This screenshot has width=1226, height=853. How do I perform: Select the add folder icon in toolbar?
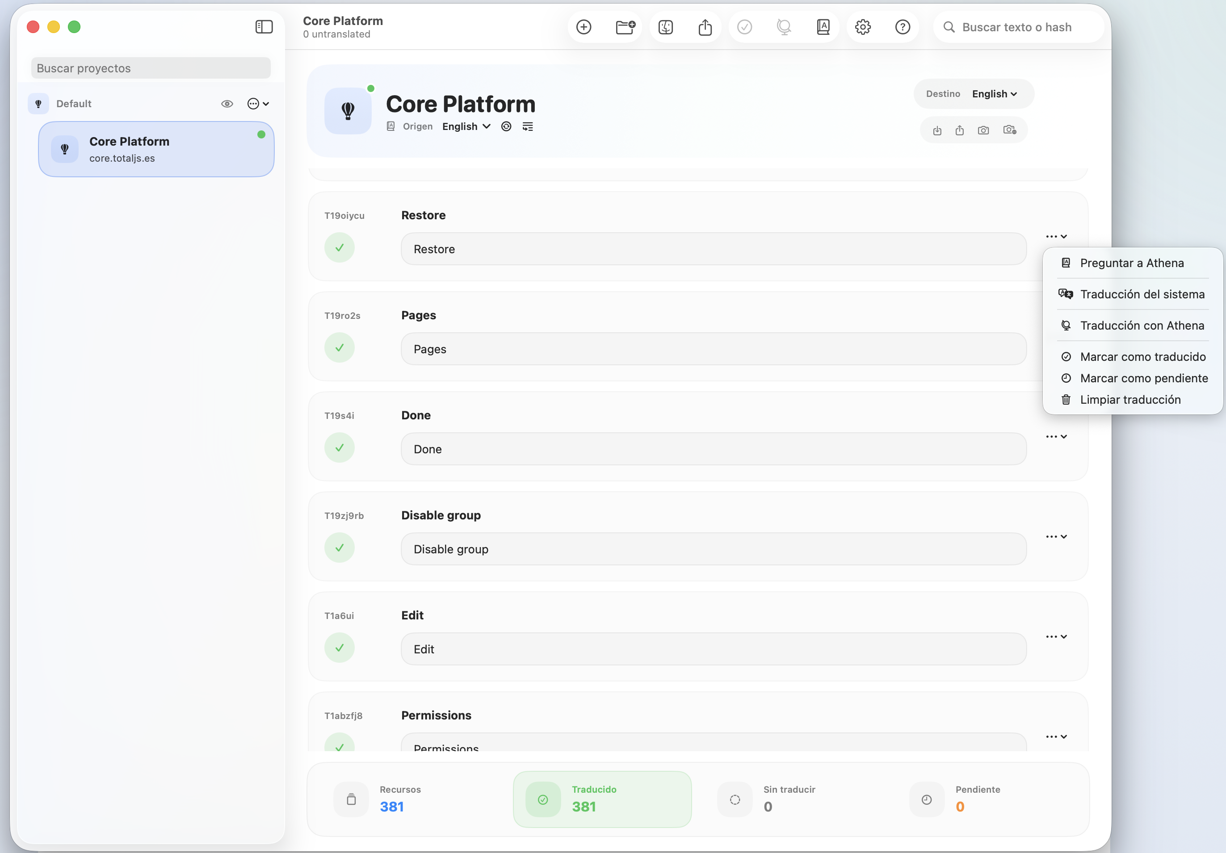click(x=625, y=27)
